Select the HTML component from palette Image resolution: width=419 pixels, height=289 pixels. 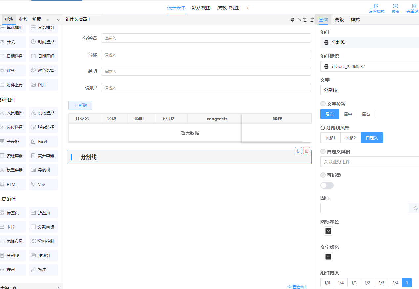(13, 185)
